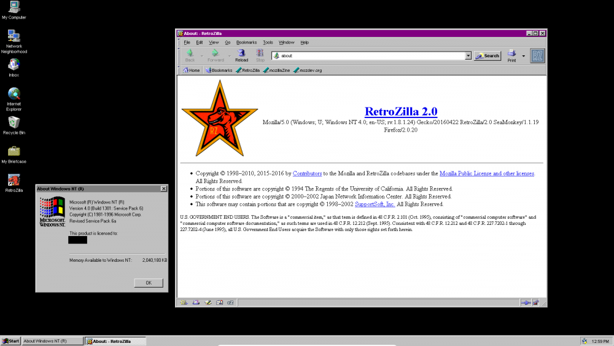Open Composer from the status bar component icons
The width and height of the screenshot is (614, 346).
click(x=208, y=302)
